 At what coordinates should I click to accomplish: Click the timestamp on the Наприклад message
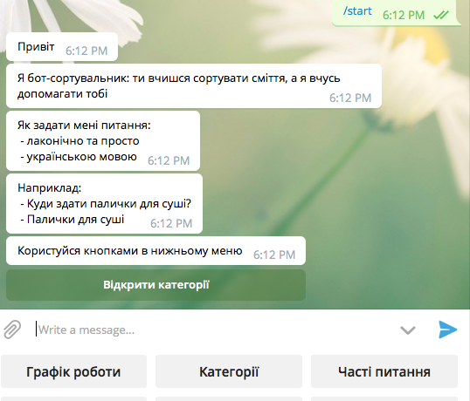[171, 223]
